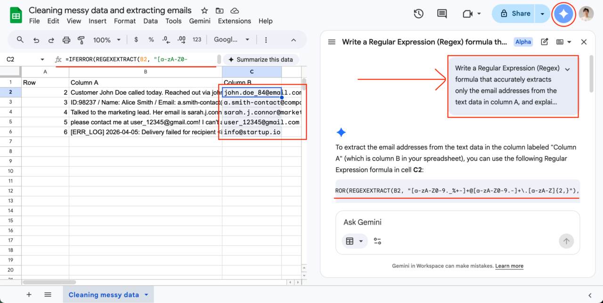
Task: Open the data source selector in Ask Gemini
Action: (354, 241)
